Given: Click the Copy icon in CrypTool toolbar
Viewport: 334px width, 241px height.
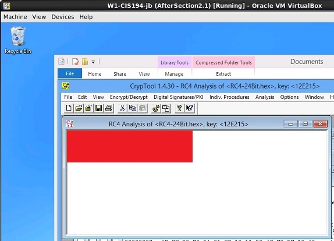Looking at the screenshot, I should [132, 108].
